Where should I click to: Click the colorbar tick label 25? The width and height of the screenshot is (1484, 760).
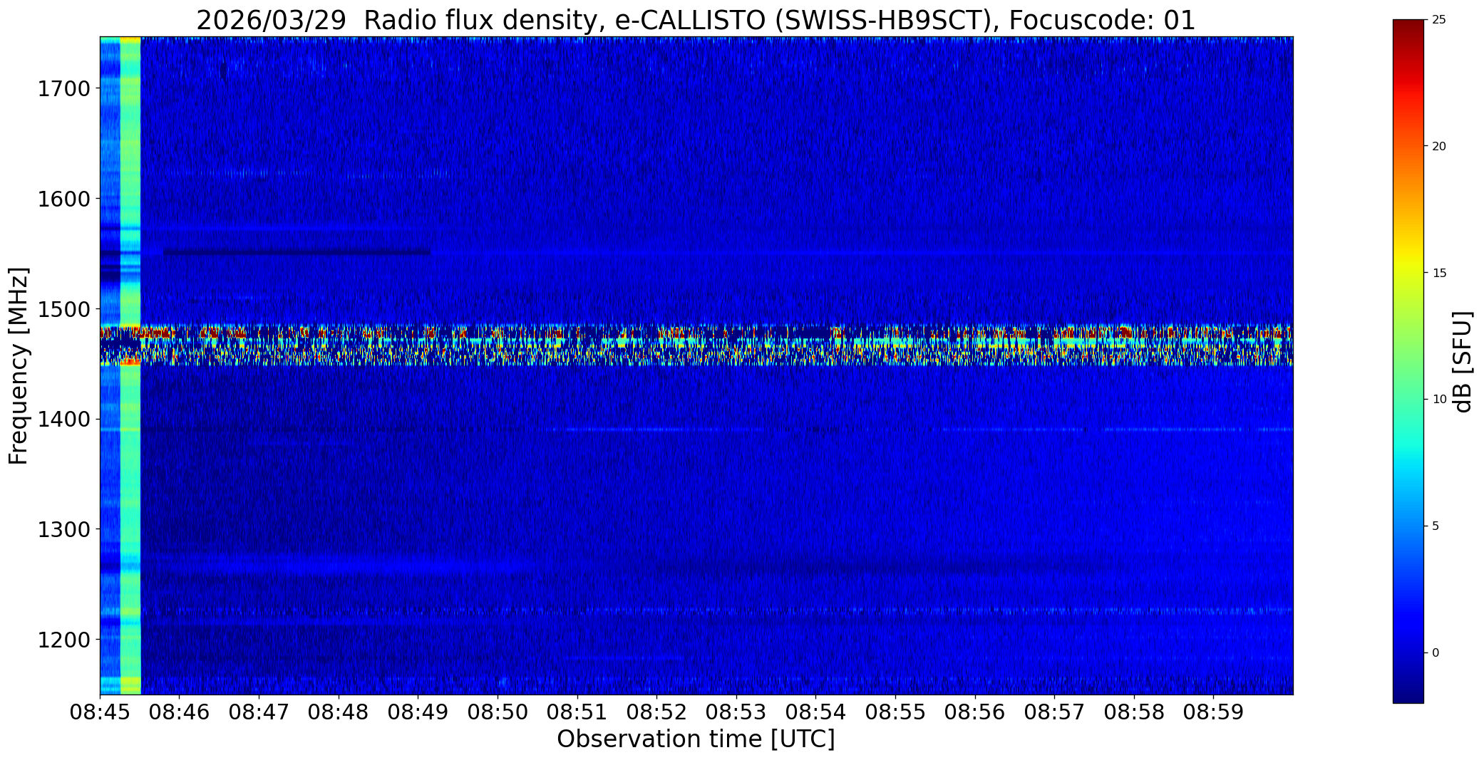tap(1439, 20)
